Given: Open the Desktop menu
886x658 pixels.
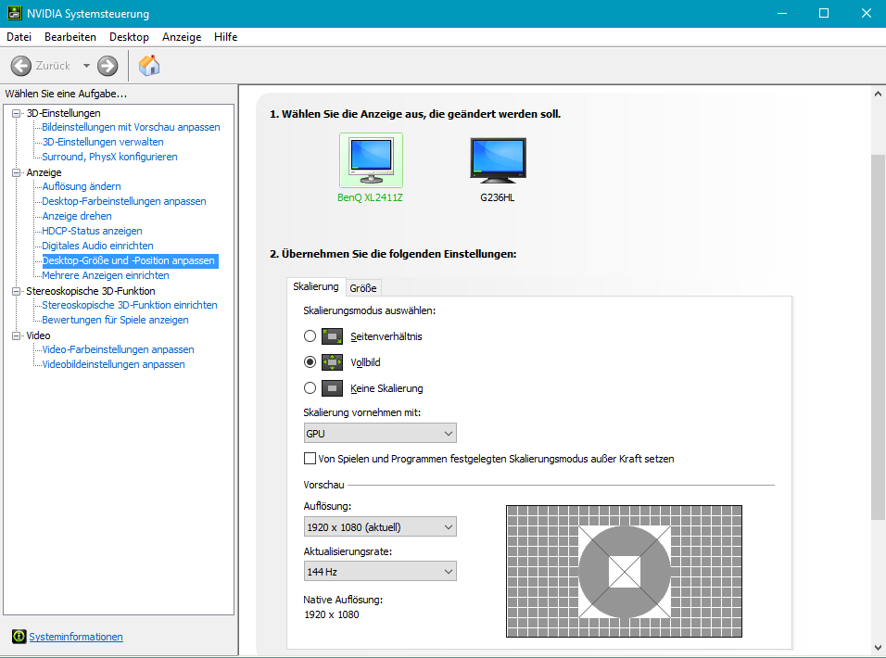Looking at the screenshot, I should 129,37.
